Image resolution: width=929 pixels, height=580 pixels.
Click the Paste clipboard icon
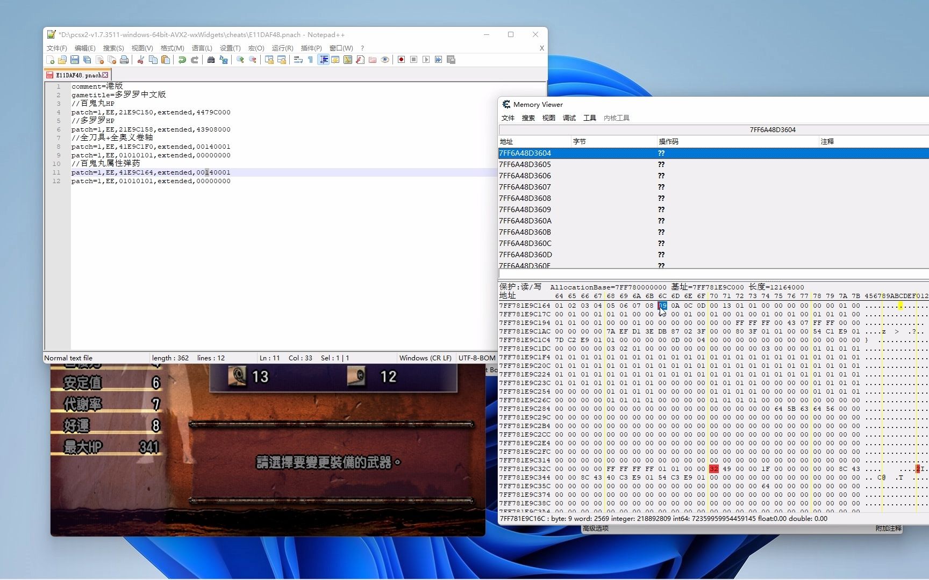tap(166, 60)
